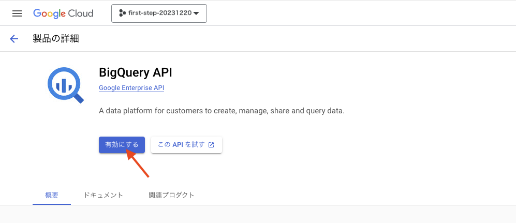Click the BigQuery API heading

(x=135, y=72)
